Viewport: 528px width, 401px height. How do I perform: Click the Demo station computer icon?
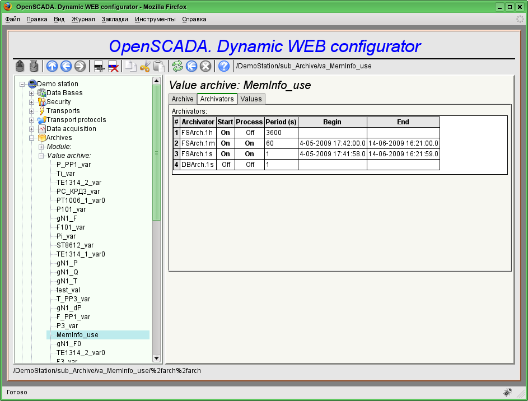(32, 84)
